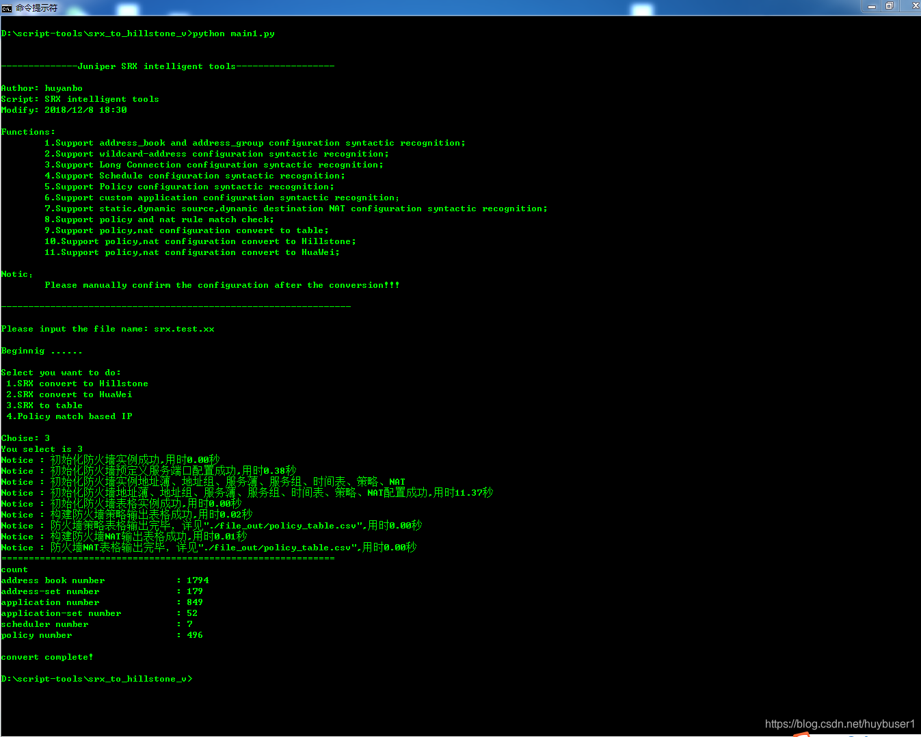Click the 'Juniper SRX intelligent tools' header
Screen dimensions: 921x737
tap(168, 66)
